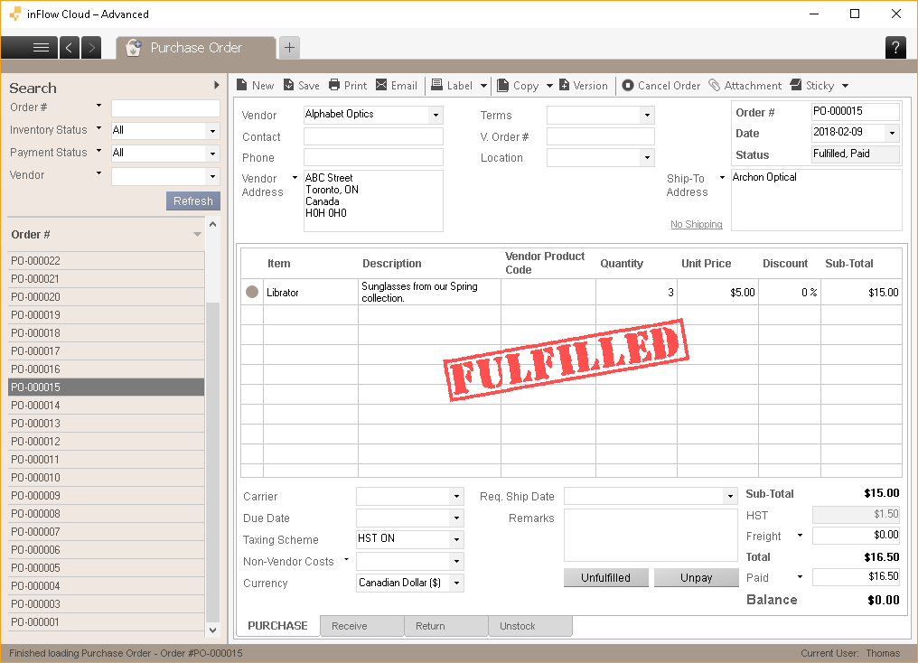Save the purchase order

coord(301,85)
